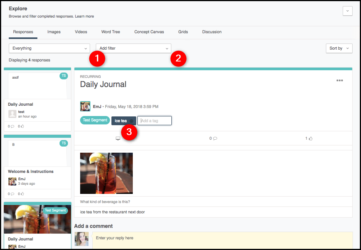Click comment icon on Welcome & Instructions card
Viewport: 361px width, 250px height.
(13, 194)
